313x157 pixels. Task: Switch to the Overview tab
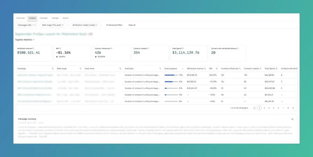(21, 18)
